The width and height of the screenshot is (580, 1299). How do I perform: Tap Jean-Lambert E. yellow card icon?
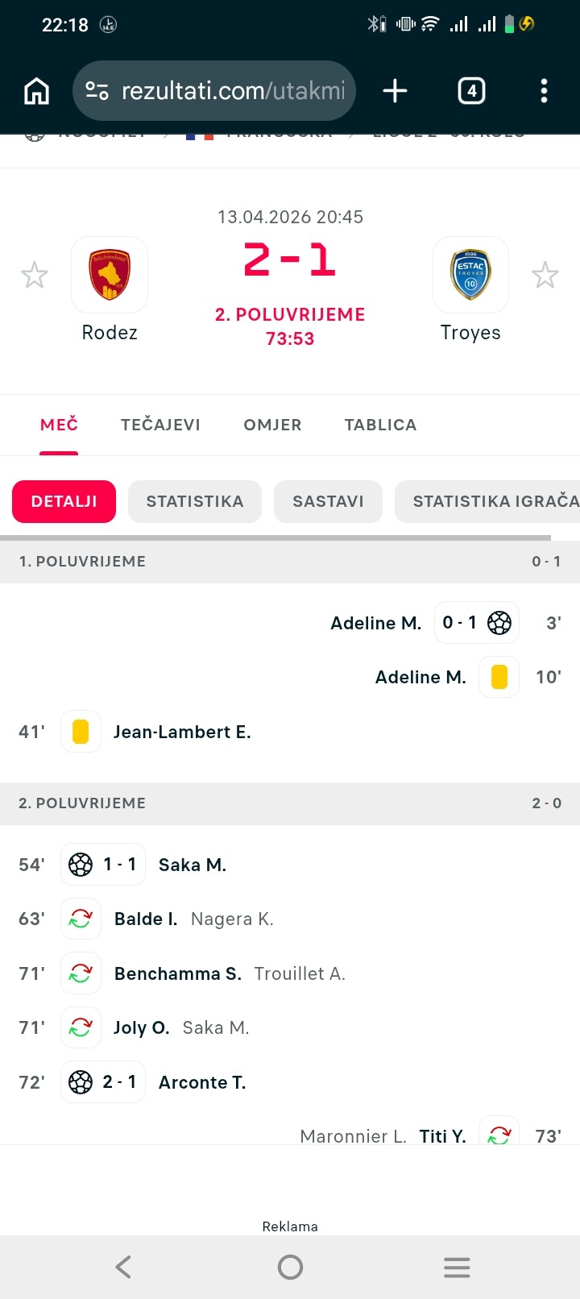(x=81, y=732)
